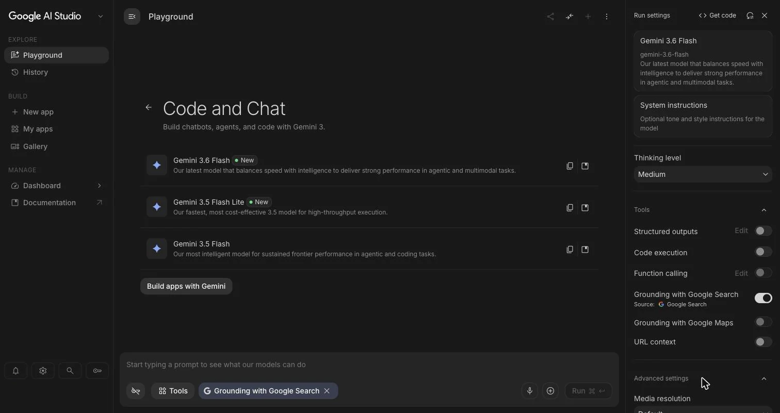
Task: Click the API key icon in sidebar
Action: (x=98, y=371)
